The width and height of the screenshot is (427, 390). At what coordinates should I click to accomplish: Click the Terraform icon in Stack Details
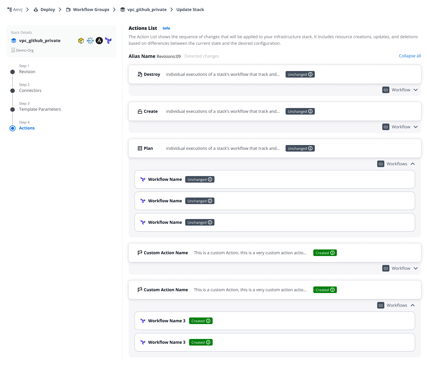click(108, 40)
